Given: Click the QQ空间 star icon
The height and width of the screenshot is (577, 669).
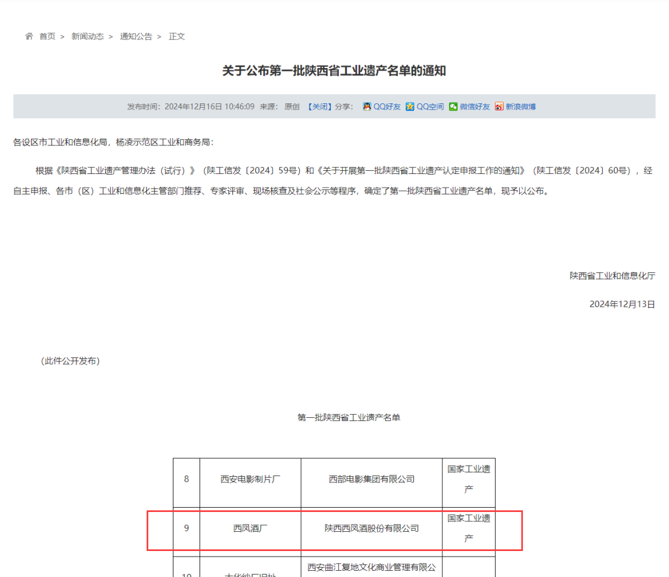Looking at the screenshot, I should (x=410, y=106).
